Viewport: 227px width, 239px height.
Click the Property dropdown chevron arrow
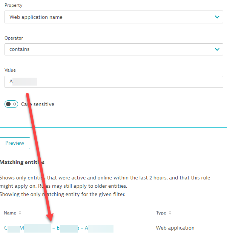[x=217, y=17]
